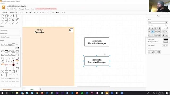Select the callout speech bubble shape
Screen dimensions: 170x95
click(x=10, y=16)
